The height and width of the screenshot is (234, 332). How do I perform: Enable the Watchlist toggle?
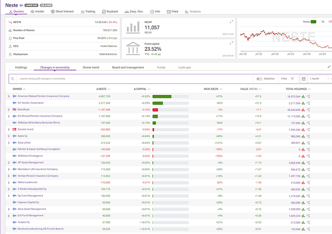click(x=259, y=79)
